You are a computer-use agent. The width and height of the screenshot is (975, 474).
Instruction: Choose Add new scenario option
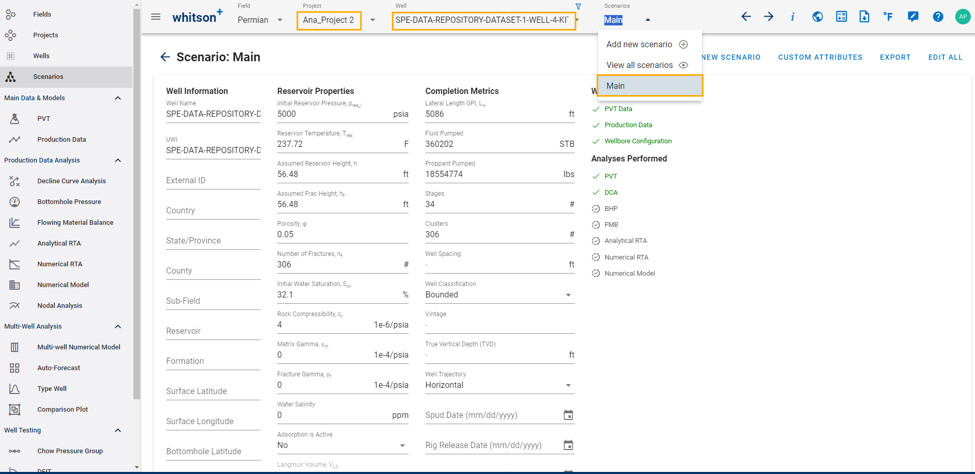pos(647,44)
